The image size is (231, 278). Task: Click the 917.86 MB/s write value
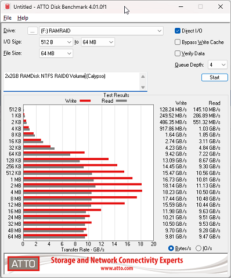173,129
